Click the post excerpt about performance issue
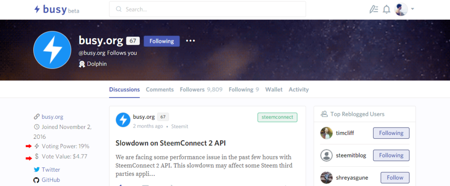 (203, 165)
